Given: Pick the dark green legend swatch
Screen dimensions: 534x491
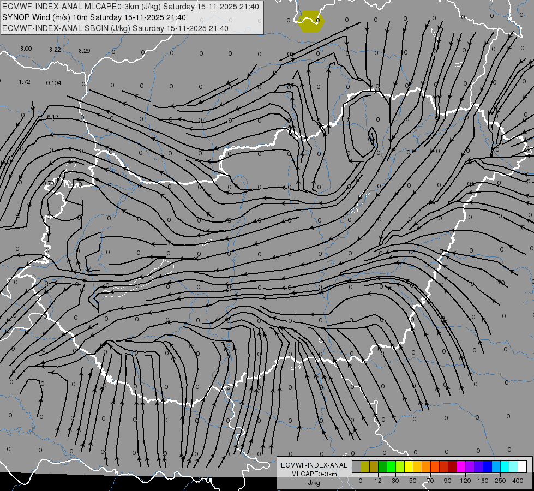Looking at the screenshot, I should pyautogui.click(x=383, y=466).
